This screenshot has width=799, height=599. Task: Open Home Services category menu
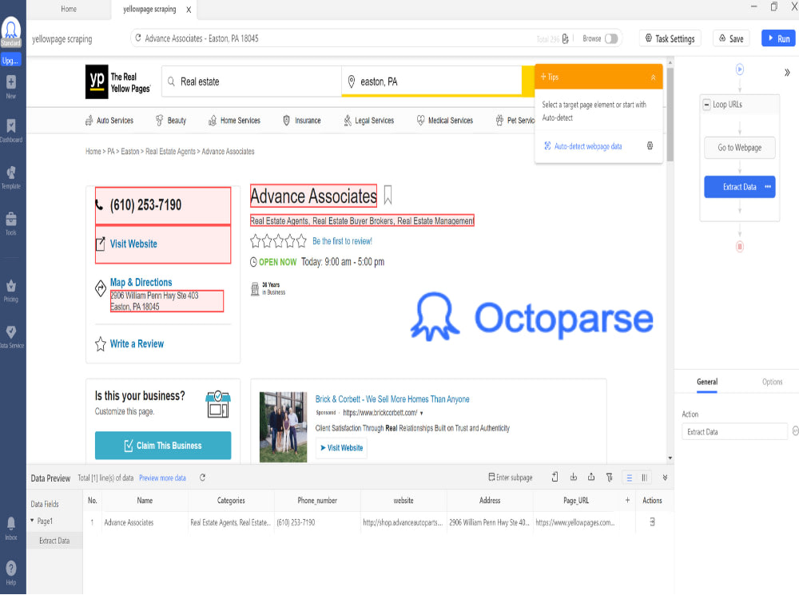(234, 121)
